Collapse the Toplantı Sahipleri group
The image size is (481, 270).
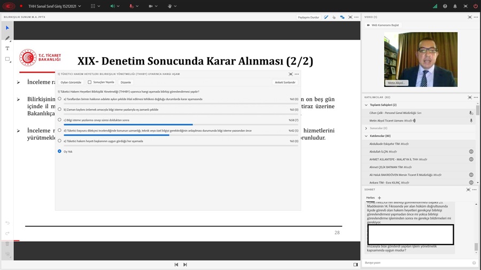click(366, 105)
